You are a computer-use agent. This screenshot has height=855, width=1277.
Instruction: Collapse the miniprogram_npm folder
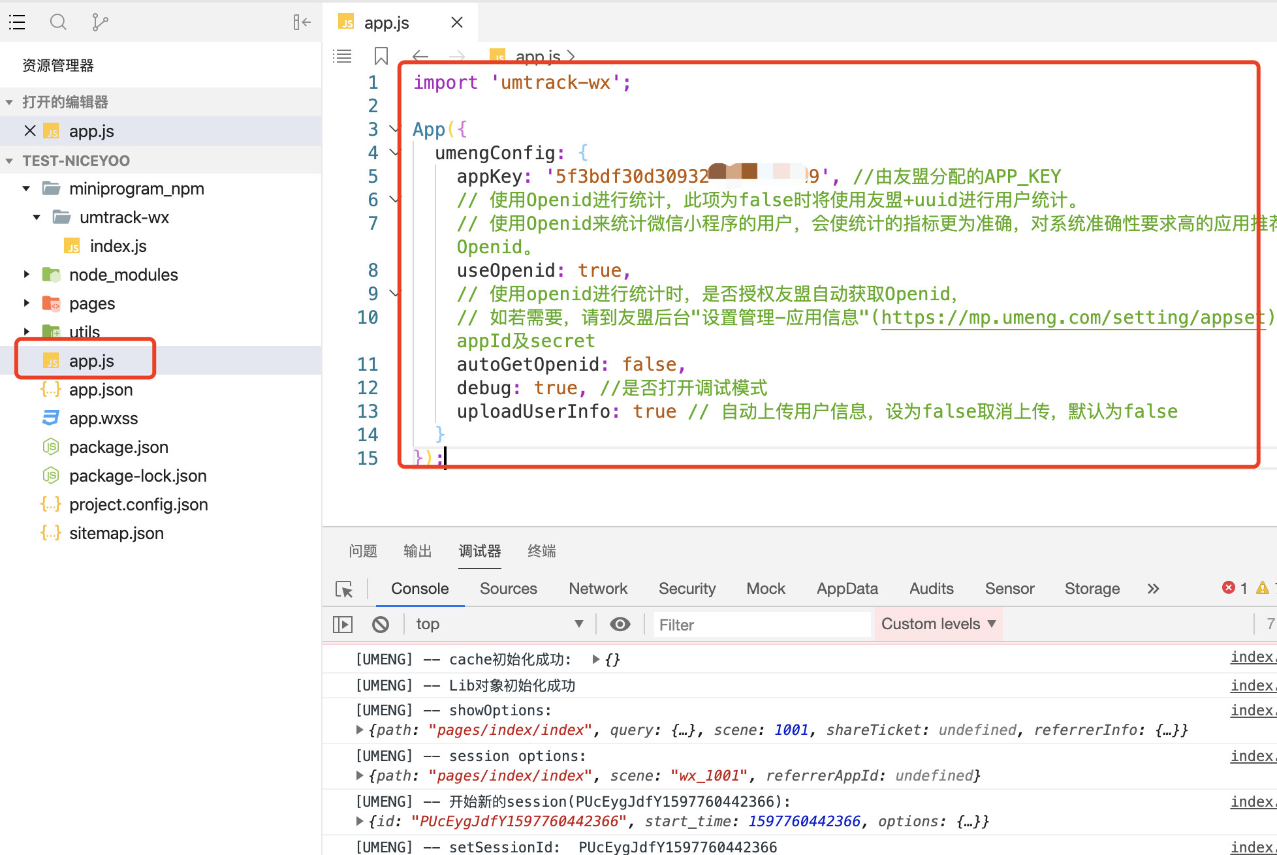26,189
